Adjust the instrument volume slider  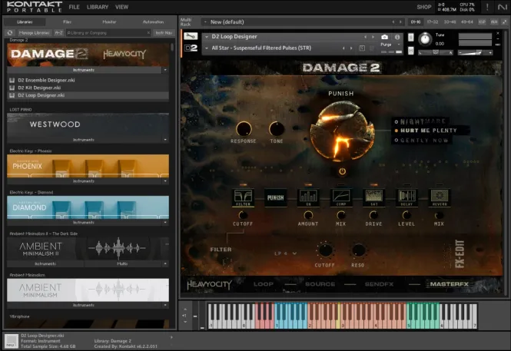475,52
